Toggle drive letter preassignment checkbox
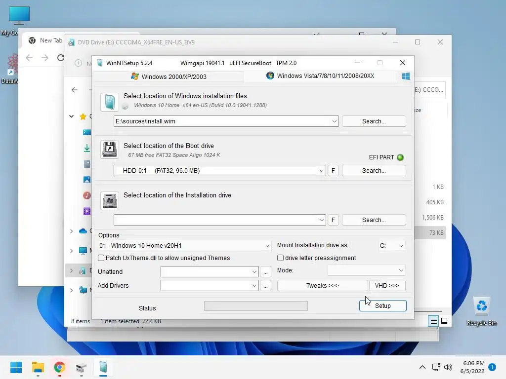This screenshot has height=379, width=506. click(281, 258)
